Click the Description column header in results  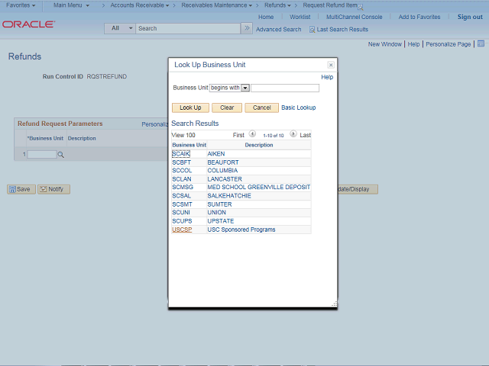(x=258, y=145)
